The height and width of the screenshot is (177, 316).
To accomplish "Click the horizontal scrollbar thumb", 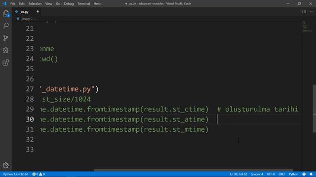I will (x=194, y=170).
